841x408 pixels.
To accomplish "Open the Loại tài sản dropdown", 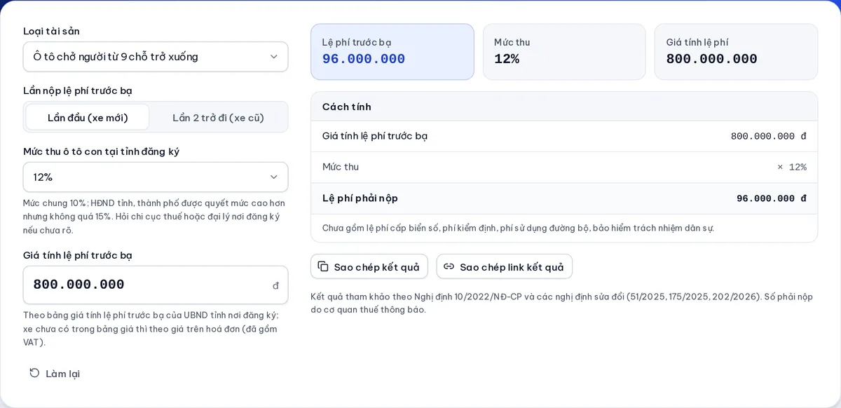I will 156,57.
